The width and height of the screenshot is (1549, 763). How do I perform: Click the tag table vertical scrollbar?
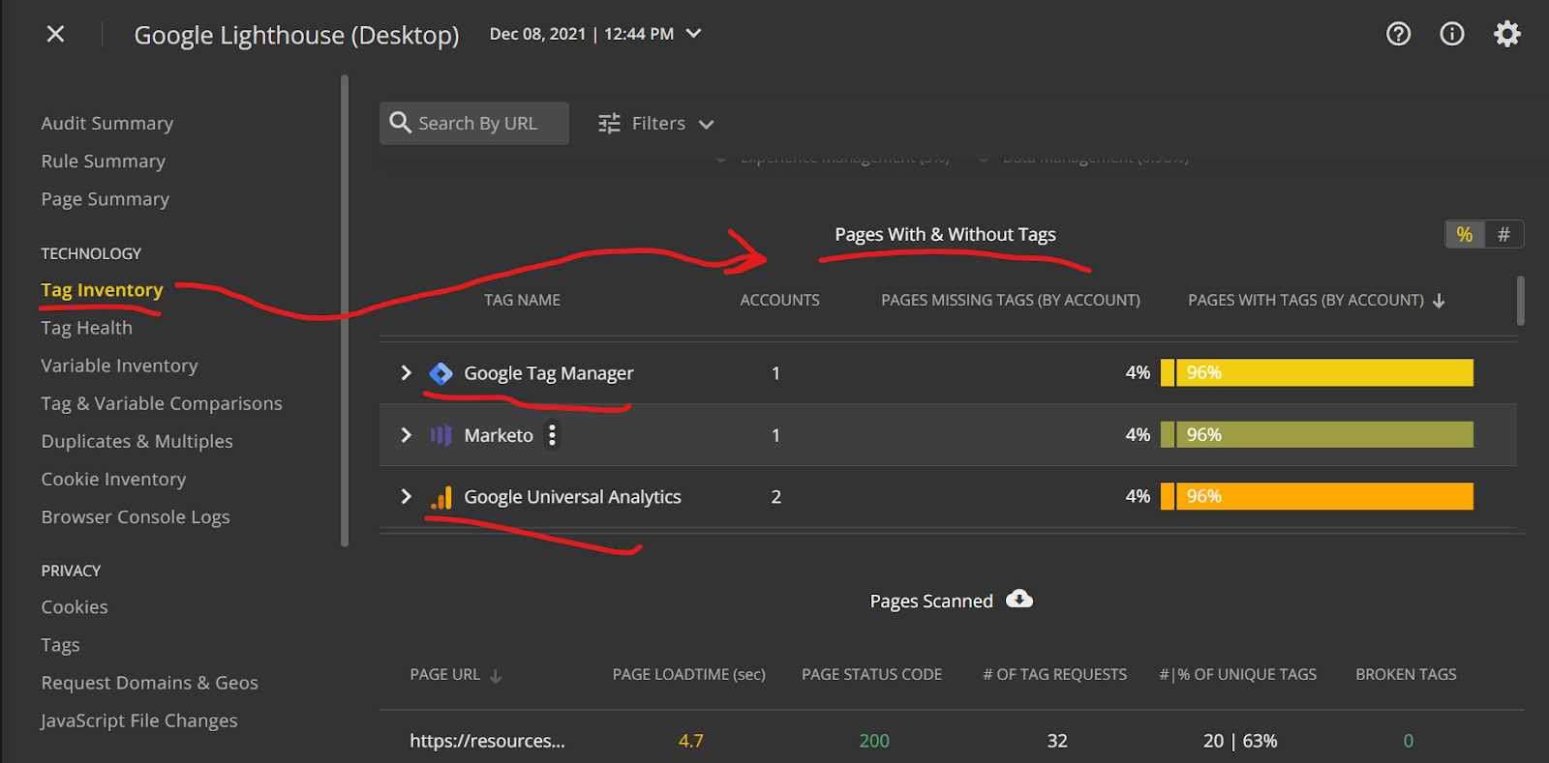[x=1520, y=301]
